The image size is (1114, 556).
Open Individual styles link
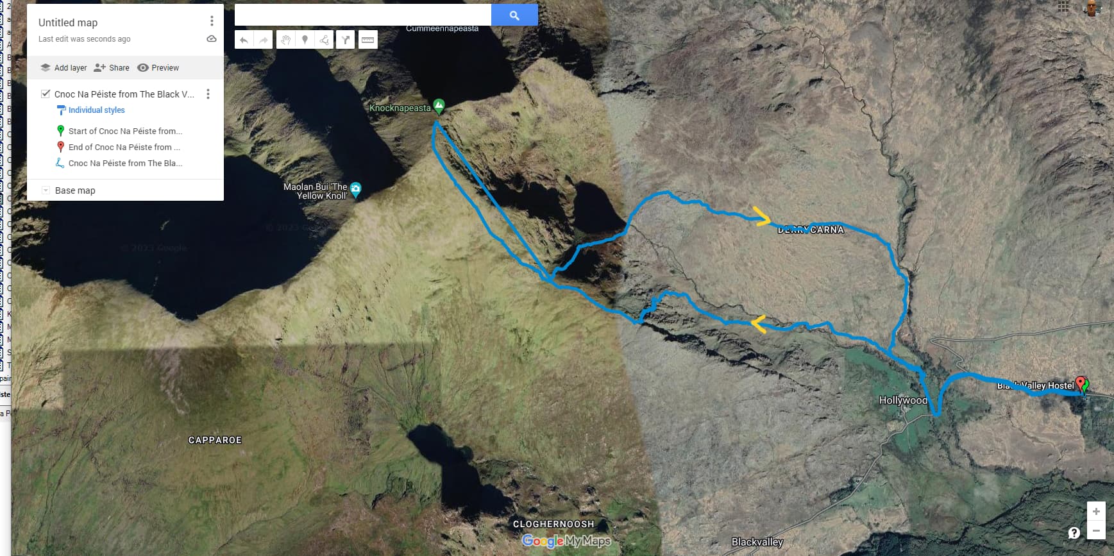pos(96,110)
